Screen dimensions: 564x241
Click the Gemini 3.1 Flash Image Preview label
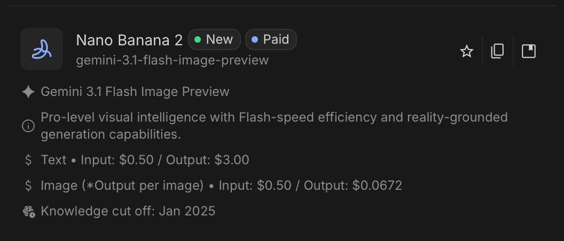tap(135, 92)
